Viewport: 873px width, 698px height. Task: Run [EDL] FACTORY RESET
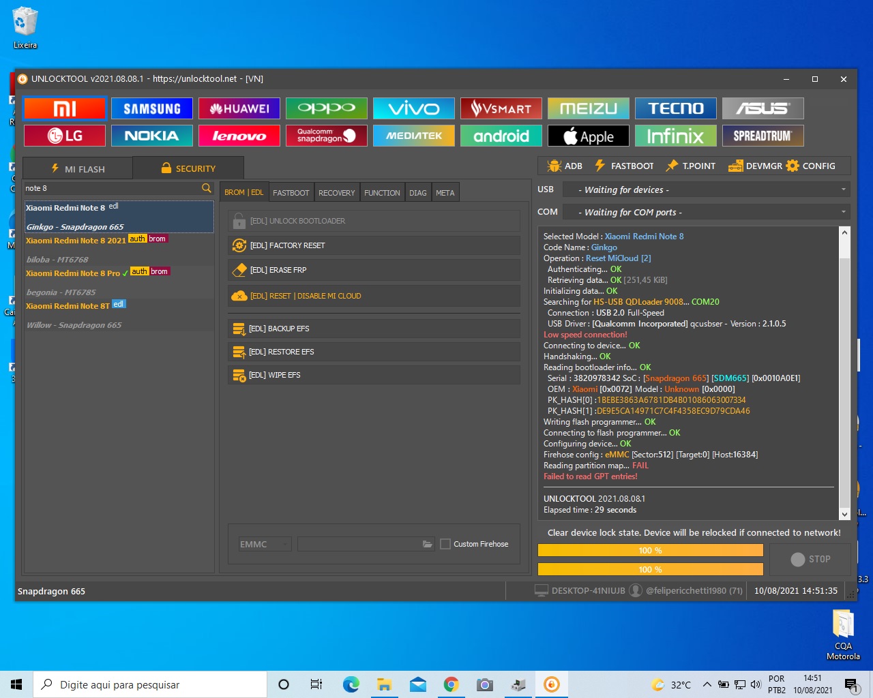coord(374,245)
